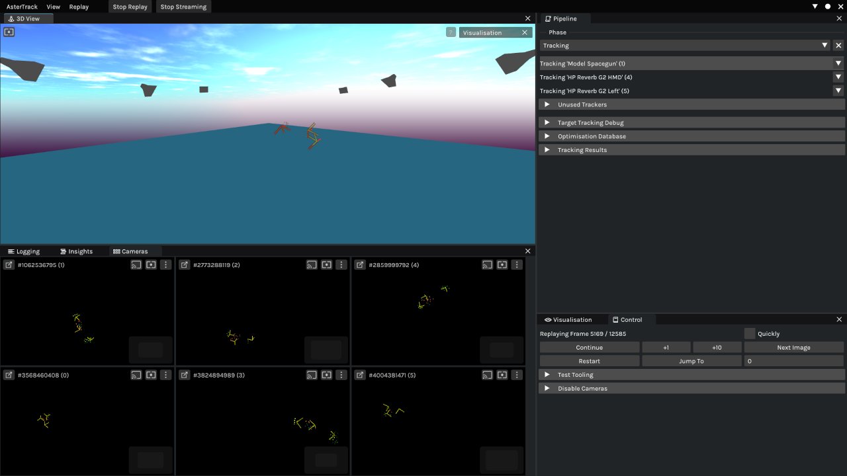Screen dimensions: 847x476
Task: Click the capture icon on camera #2859999792
Action: [x=502, y=264]
